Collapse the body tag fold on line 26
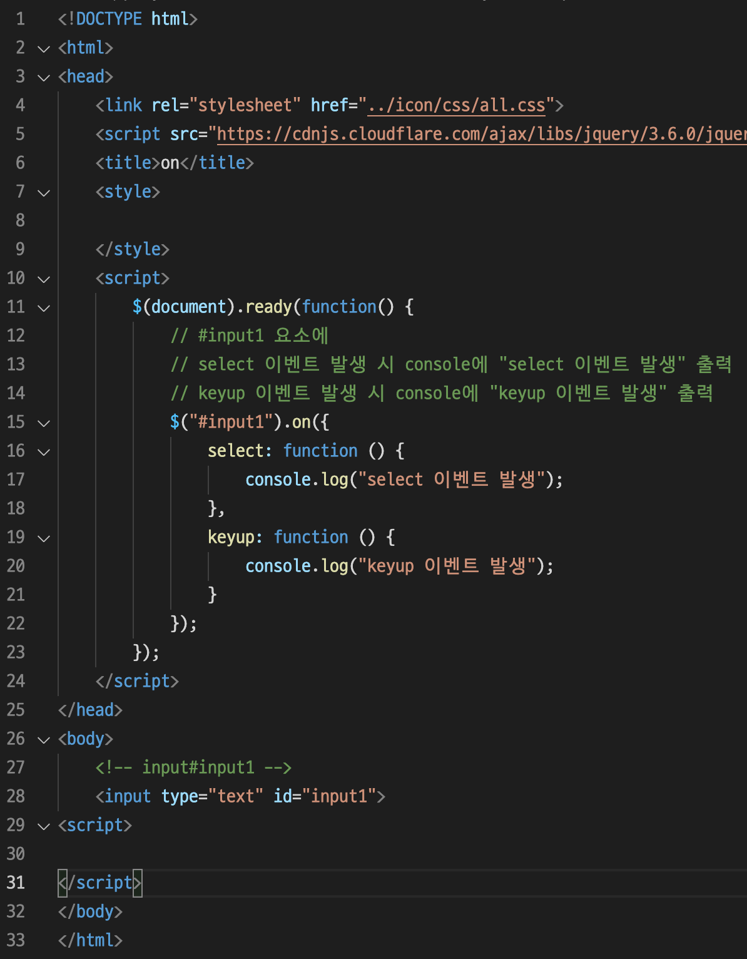747x959 pixels. point(44,739)
